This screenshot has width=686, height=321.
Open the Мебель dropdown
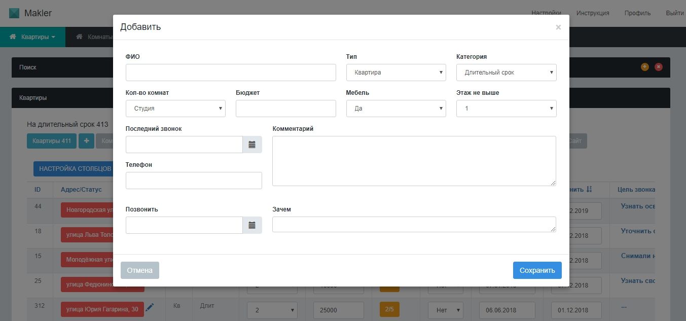point(396,109)
